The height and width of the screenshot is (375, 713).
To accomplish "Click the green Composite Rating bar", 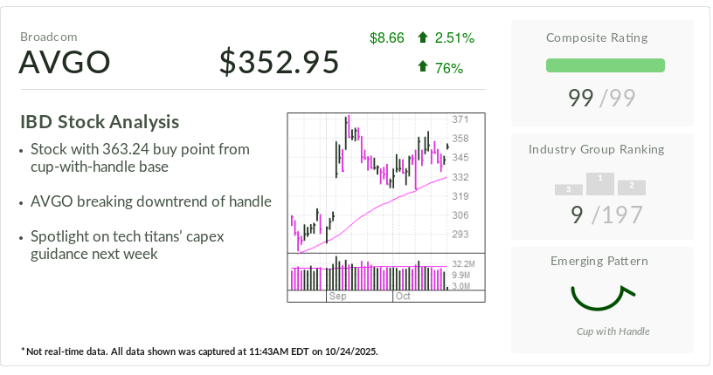I will 605,65.
